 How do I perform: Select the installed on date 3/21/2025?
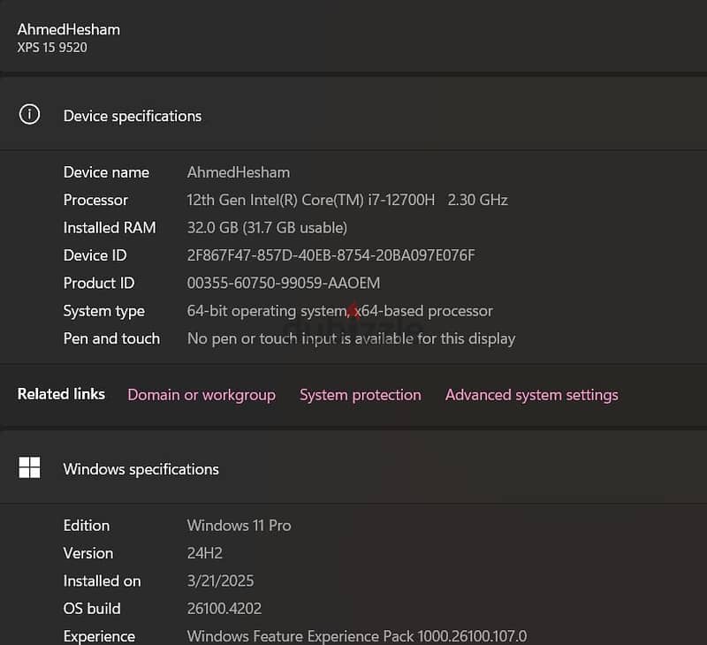220,581
